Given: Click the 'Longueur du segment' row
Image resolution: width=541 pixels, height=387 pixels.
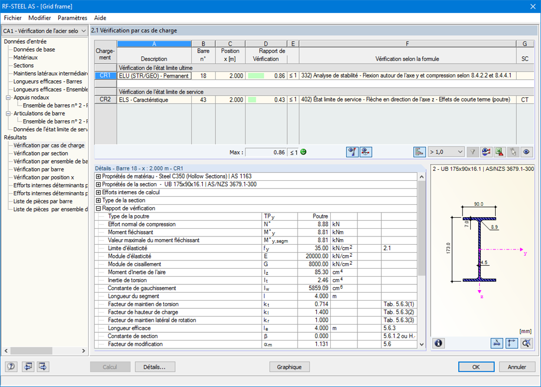Looking at the screenshot, I should tap(255, 296).
